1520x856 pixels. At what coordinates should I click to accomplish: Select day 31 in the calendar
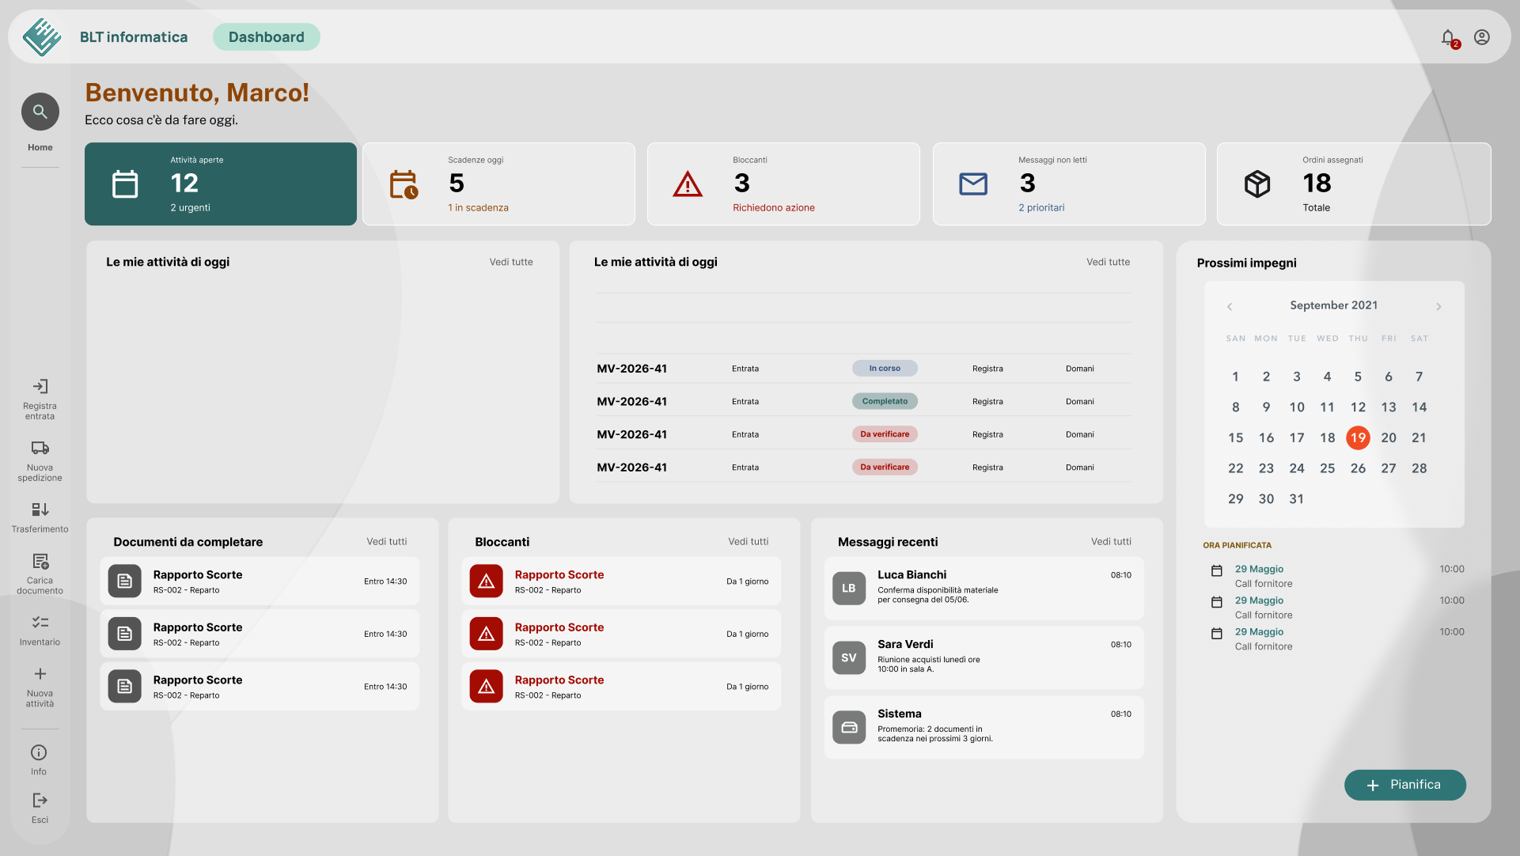tap(1296, 499)
